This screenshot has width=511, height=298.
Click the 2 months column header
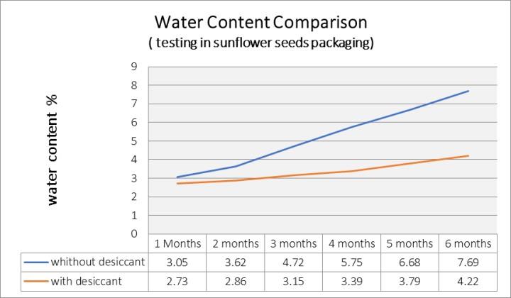coord(236,243)
